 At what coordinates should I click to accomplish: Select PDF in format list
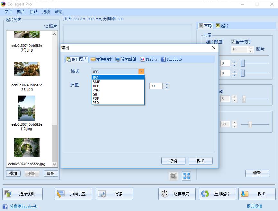pyautogui.click(x=118, y=98)
